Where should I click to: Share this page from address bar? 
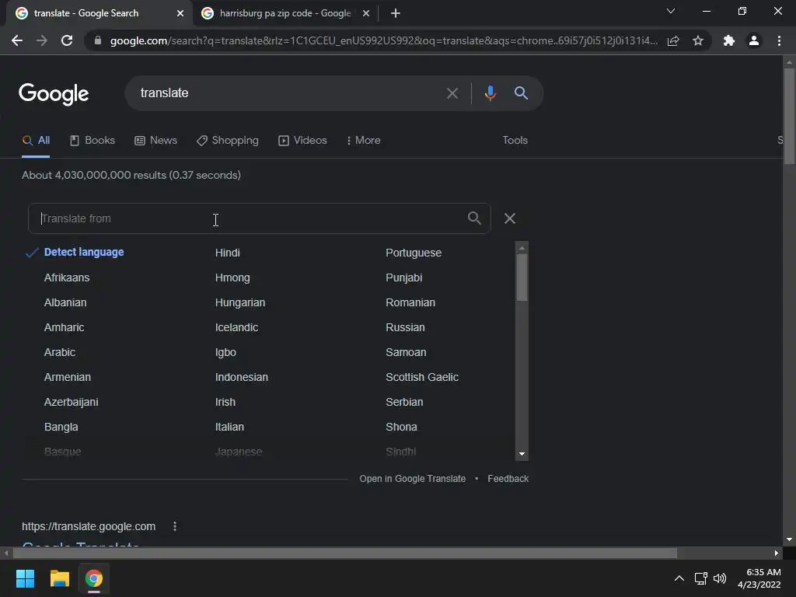[x=673, y=40]
